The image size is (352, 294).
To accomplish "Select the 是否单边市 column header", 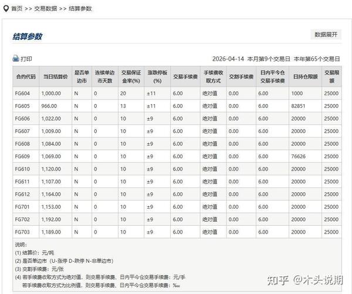I will (x=82, y=76).
